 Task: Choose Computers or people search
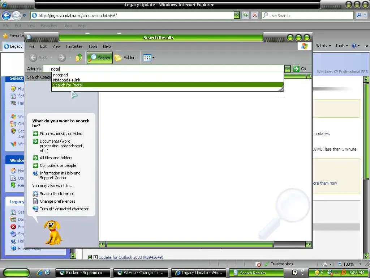58,165
